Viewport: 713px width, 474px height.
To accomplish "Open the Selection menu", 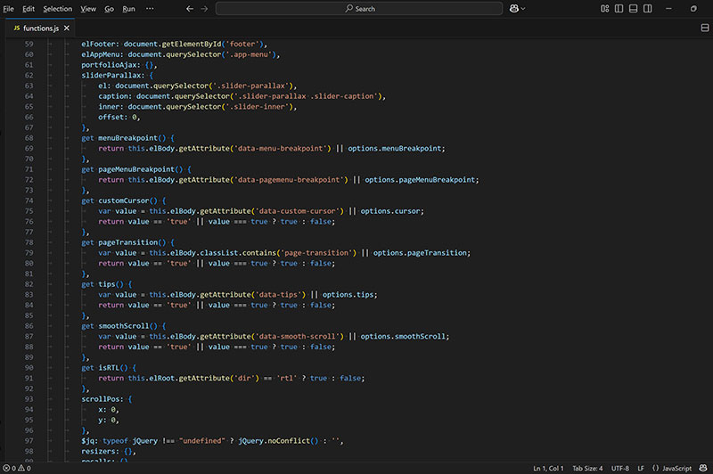I will pos(57,8).
